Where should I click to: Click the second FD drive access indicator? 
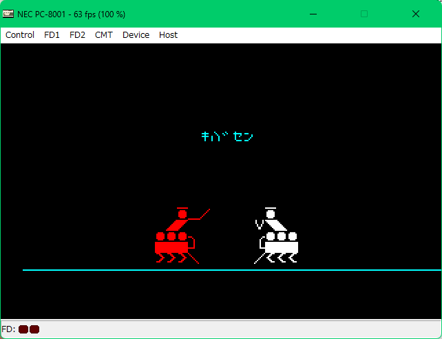34,329
